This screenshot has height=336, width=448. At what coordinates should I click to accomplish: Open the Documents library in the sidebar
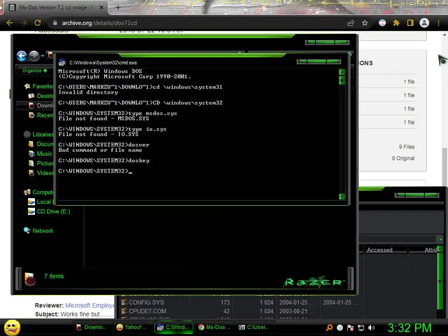tap(42, 144)
